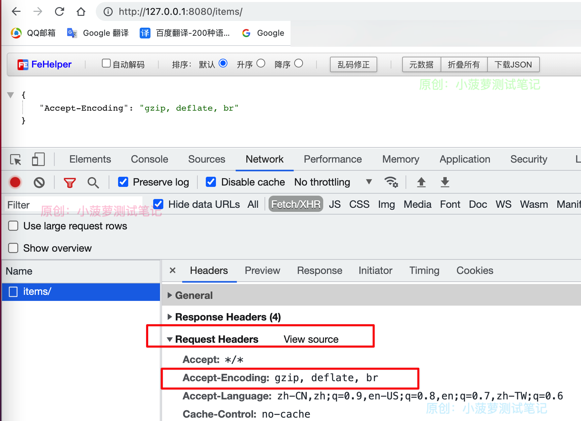
Task: Click the 乱码修正 button
Action: [x=353, y=64]
